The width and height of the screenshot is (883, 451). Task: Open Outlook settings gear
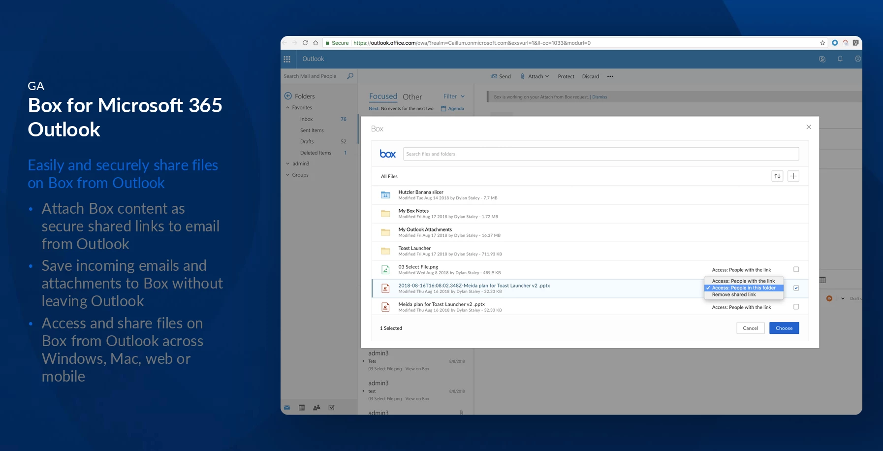pos(858,59)
